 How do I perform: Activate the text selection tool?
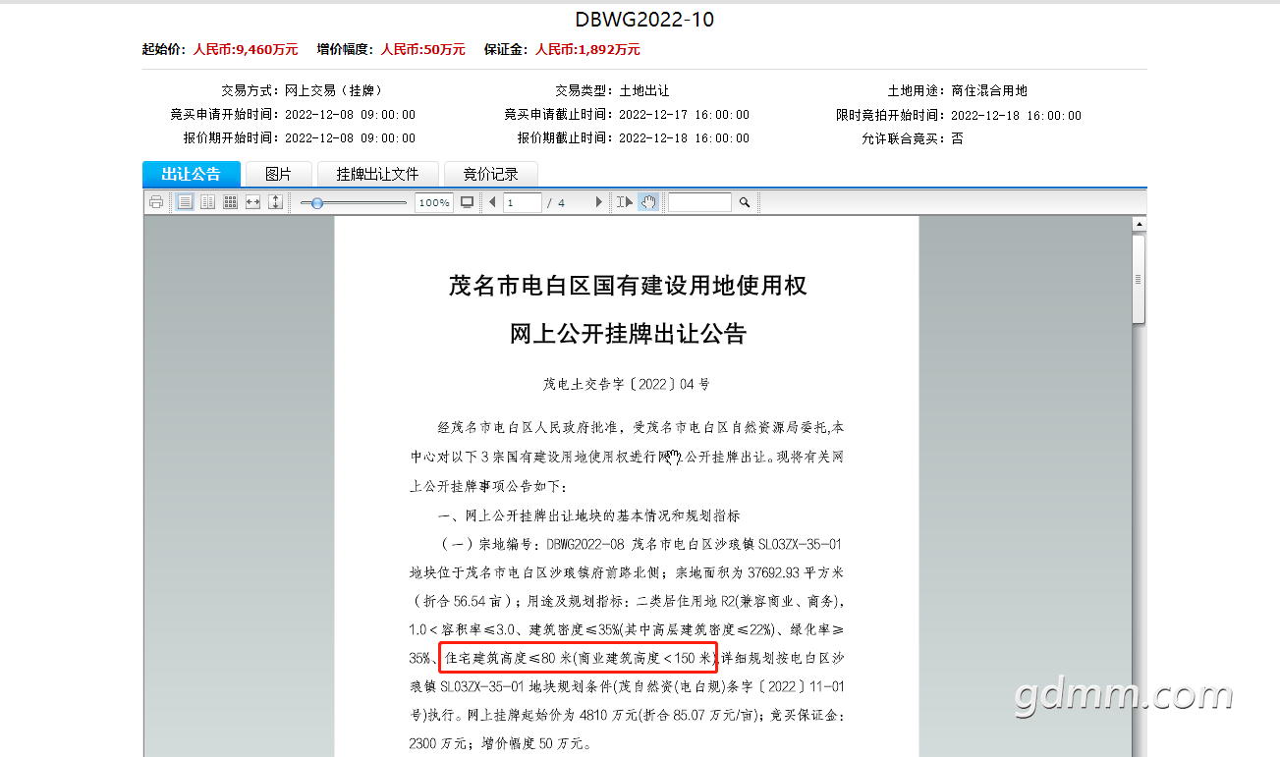pyautogui.click(x=625, y=202)
